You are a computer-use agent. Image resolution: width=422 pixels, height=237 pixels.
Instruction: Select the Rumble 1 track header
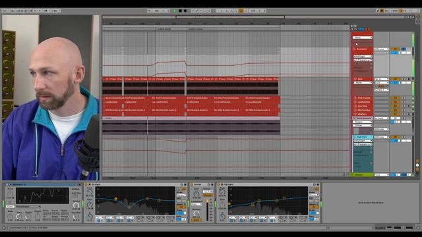361,49
